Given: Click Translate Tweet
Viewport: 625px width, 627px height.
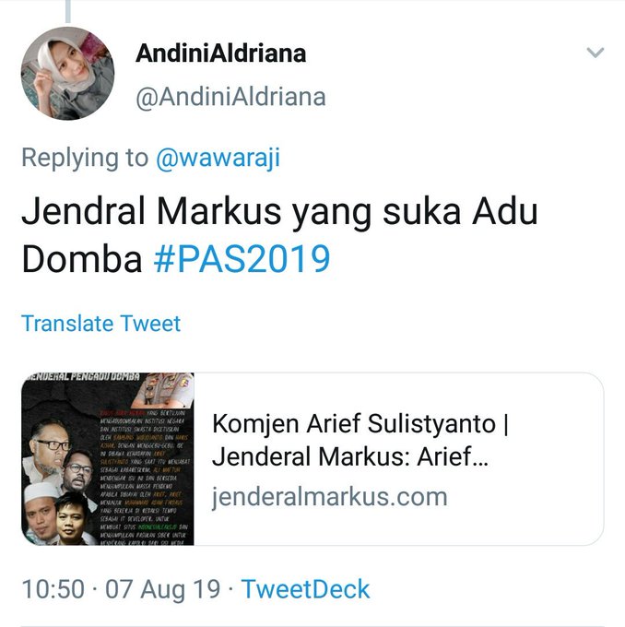Looking at the screenshot, I should coord(101,324).
